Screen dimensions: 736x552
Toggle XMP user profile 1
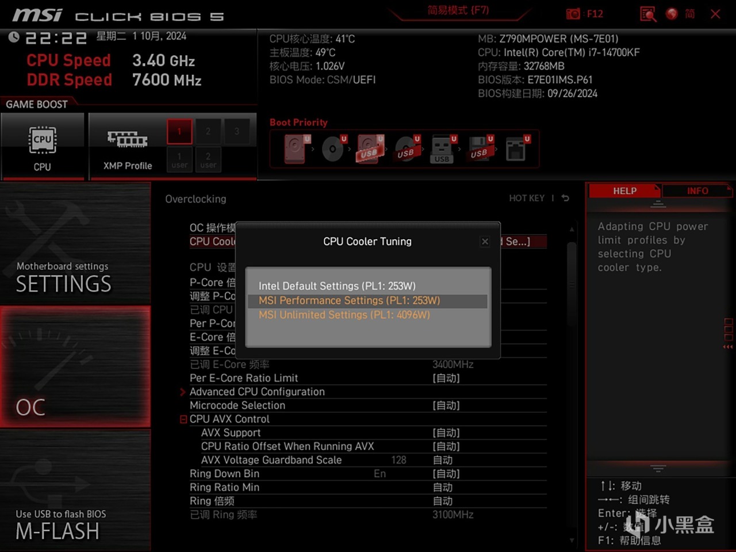click(x=179, y=160)
